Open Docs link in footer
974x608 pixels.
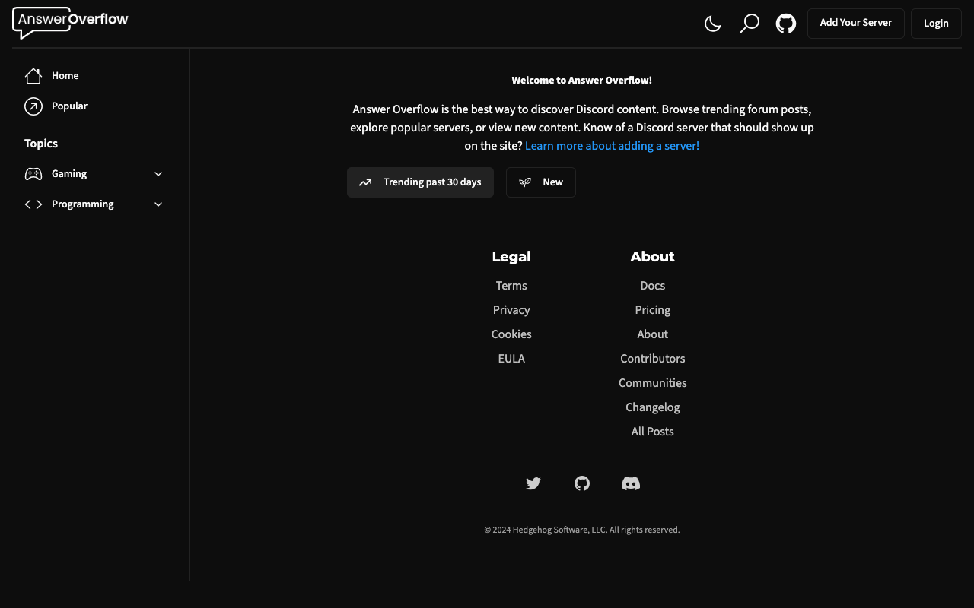653,286
